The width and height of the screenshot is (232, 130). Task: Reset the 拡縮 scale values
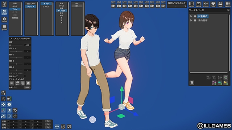pos(48,127)
